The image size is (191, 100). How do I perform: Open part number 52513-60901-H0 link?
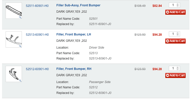(x=37, y=35)
